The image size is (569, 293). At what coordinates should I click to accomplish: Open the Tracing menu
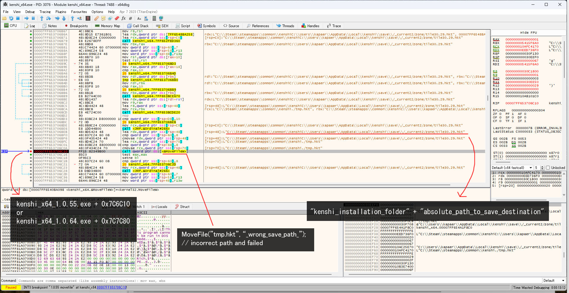[45, 12]
